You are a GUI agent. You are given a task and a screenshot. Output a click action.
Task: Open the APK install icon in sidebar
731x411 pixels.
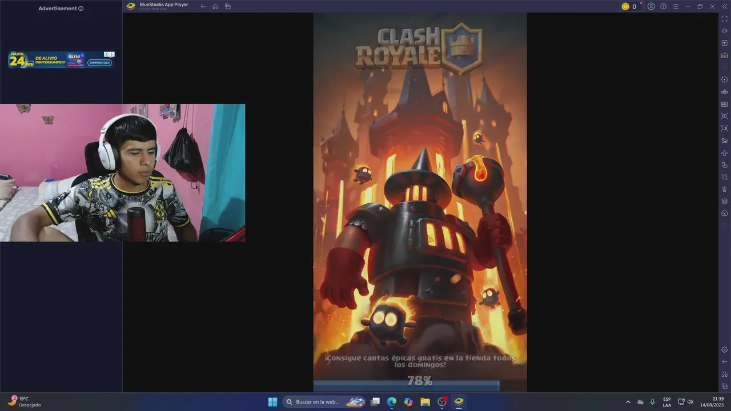pyautogui.click(x=724, y=104)
